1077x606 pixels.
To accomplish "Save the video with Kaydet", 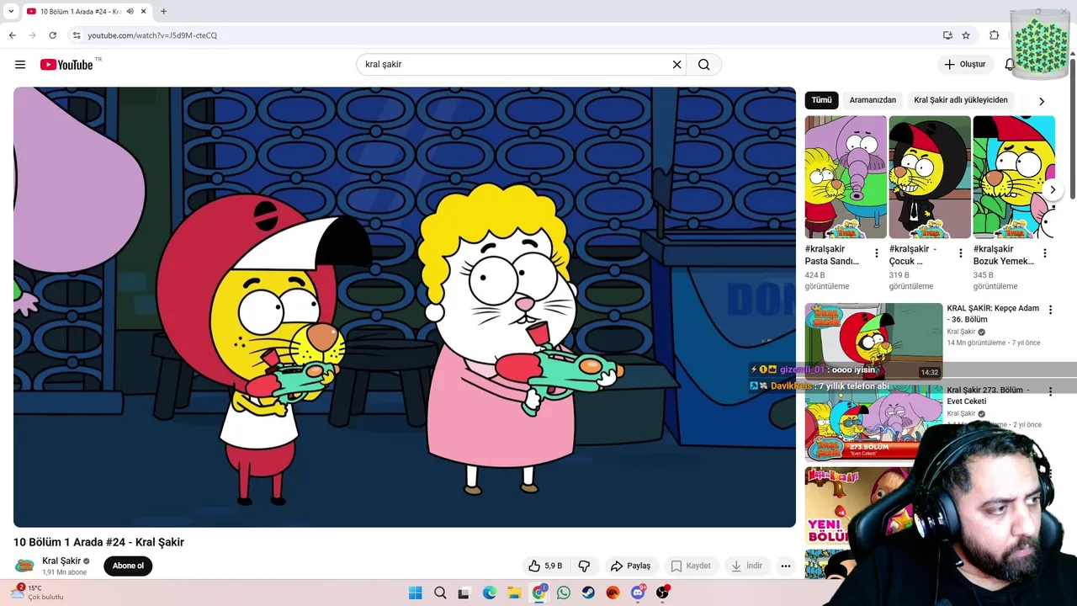I will (x=690, y=566).
